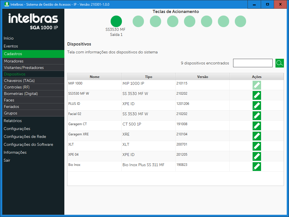289x217 pixels.
Task: Edit the PLUS ID device row
Action: tap(257, 106)
